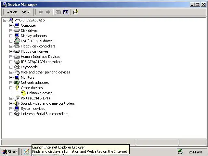This screenshot has height=156, width=208.
Task: Collapse the VM8-BF592A68A16 root node
Action: (5, 20)
